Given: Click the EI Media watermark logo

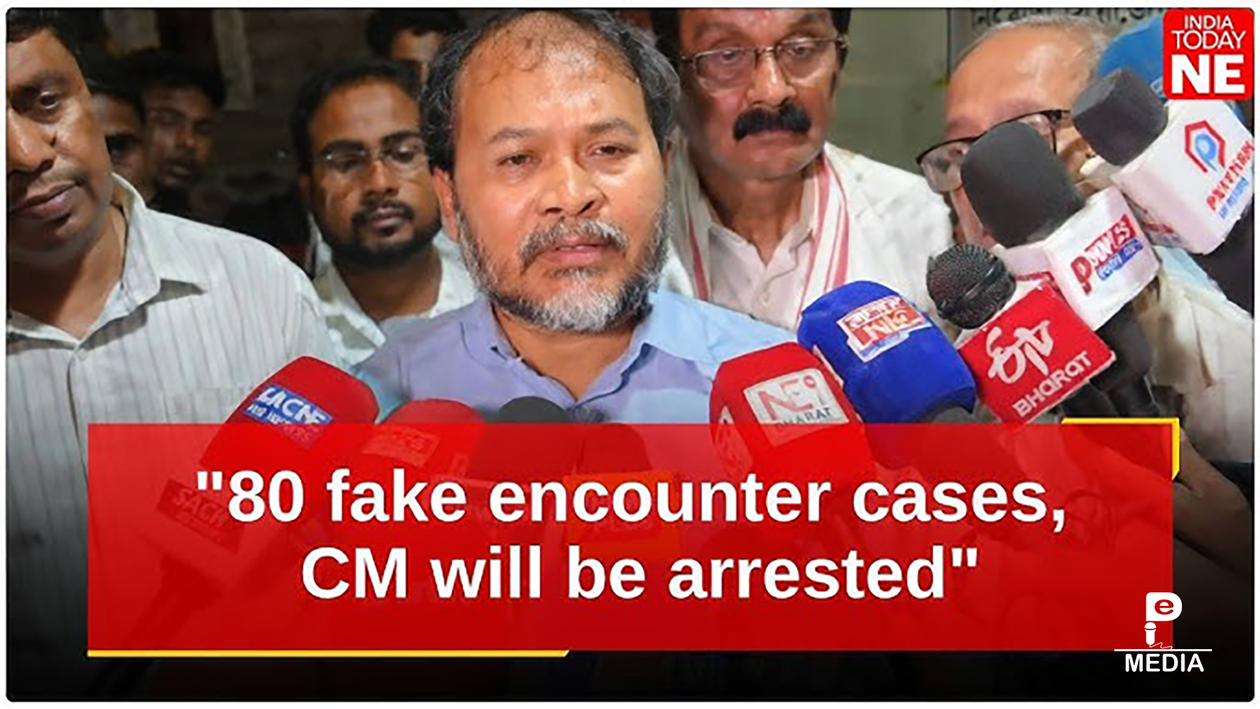Looking at the screenshot, I should [1163, 633].
